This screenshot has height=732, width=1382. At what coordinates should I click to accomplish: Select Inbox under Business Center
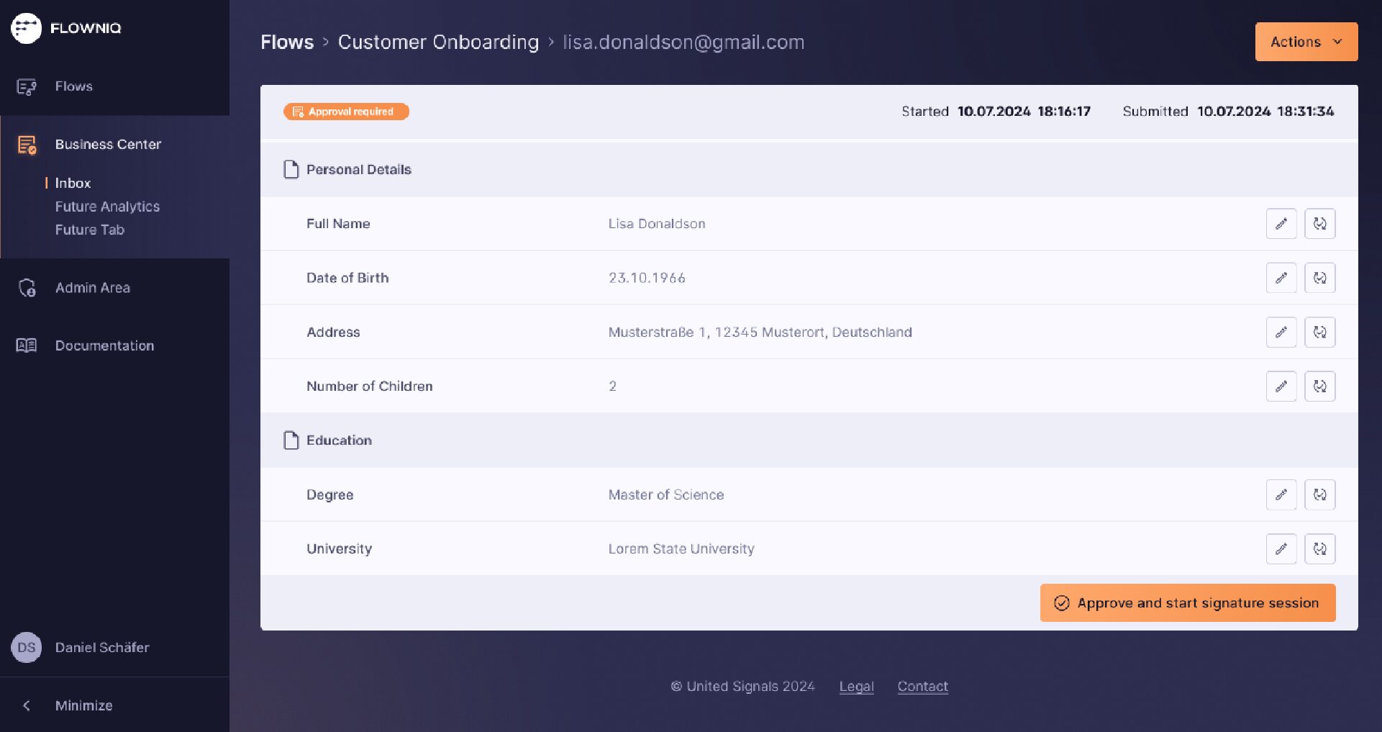pos(73,183)
